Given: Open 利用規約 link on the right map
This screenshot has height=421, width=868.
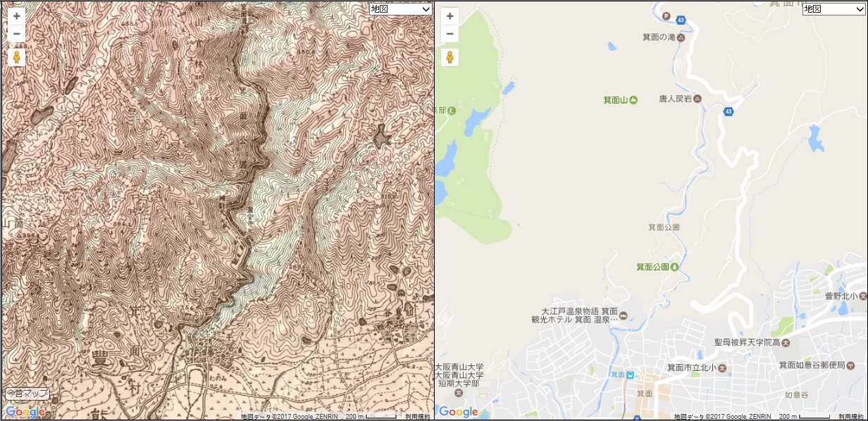Looking at the screenshot, I should [x=851, y=417].
